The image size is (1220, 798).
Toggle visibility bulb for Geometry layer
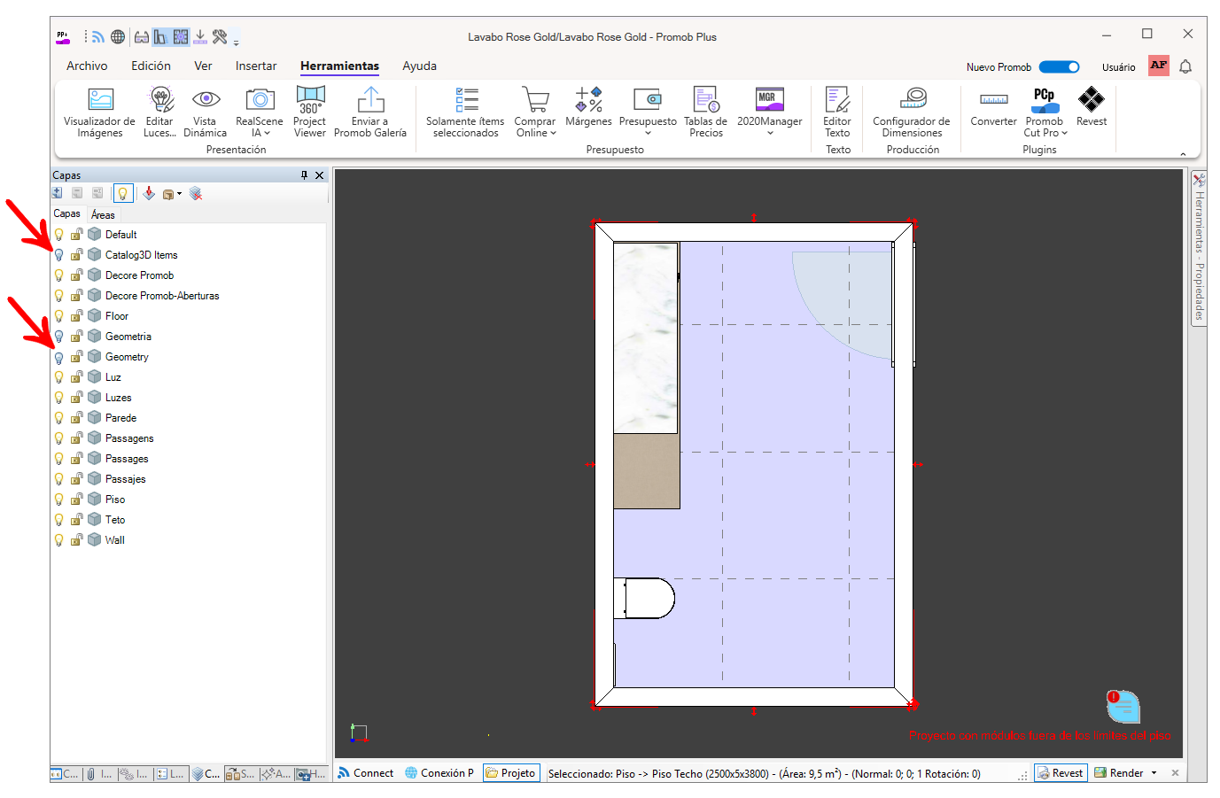59,358
